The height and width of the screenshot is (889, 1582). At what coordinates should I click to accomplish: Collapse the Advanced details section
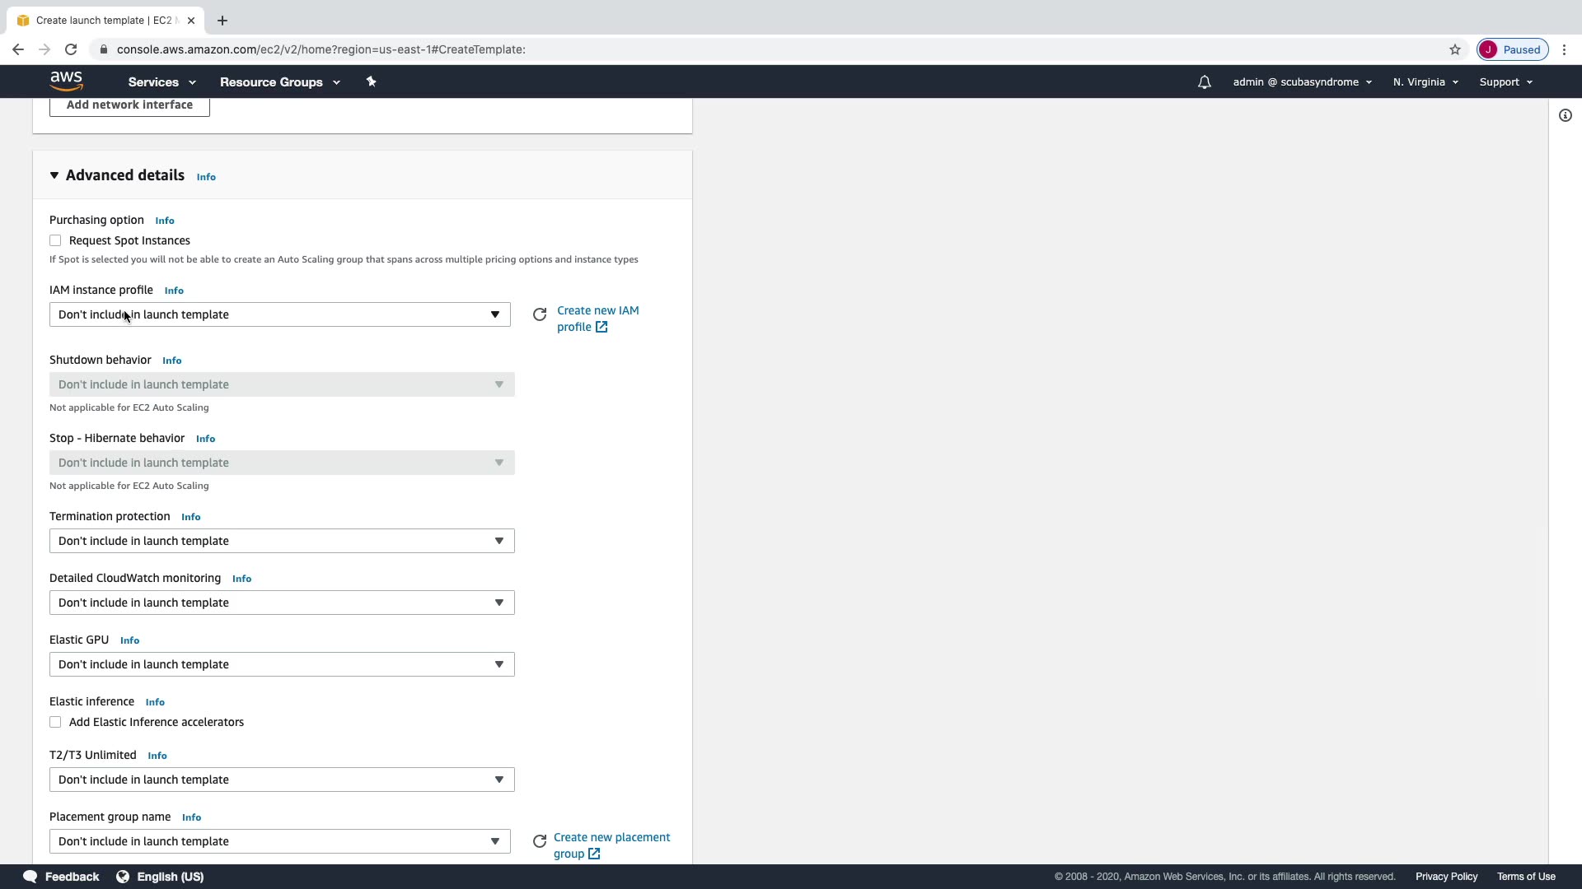pos(54,175)
